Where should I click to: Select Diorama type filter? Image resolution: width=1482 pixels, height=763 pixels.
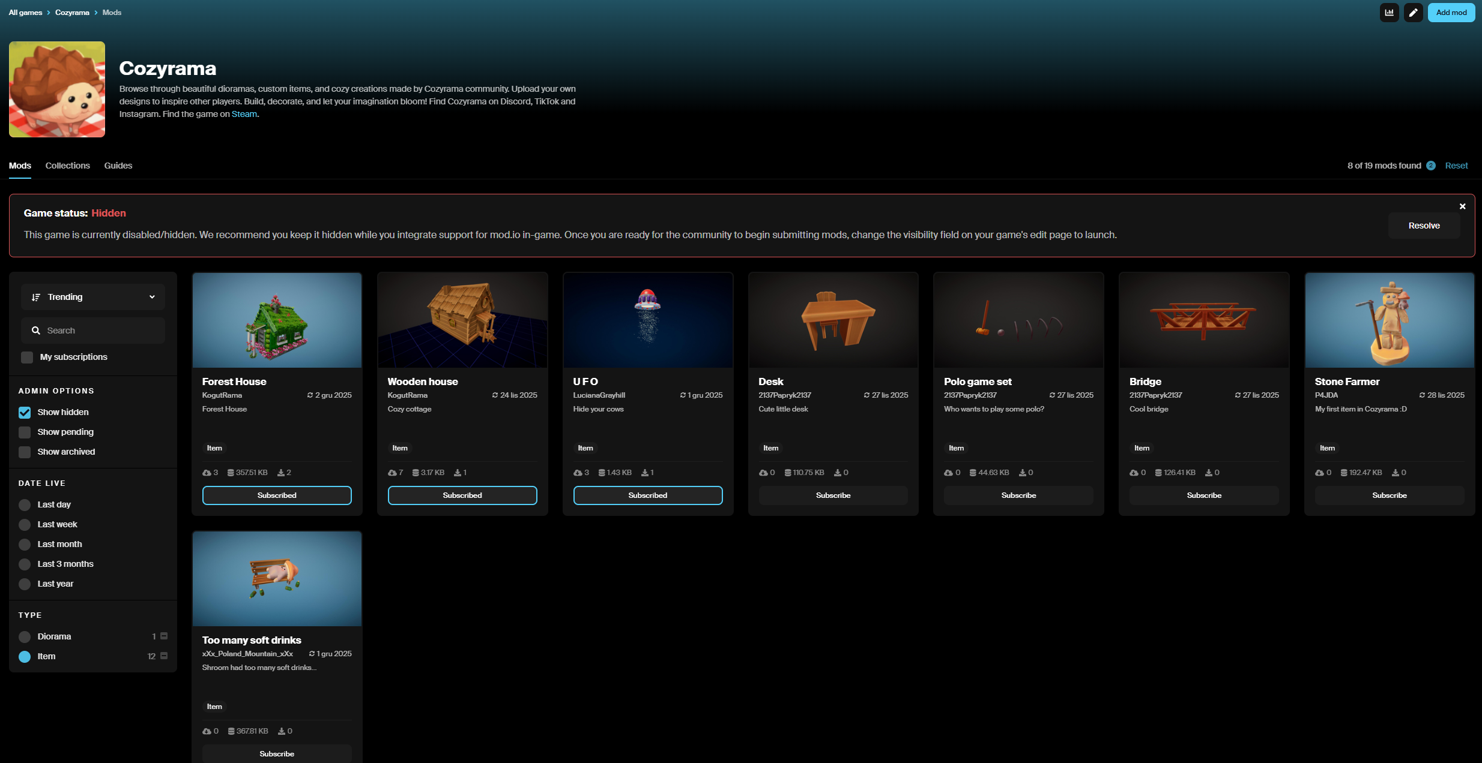25,637
